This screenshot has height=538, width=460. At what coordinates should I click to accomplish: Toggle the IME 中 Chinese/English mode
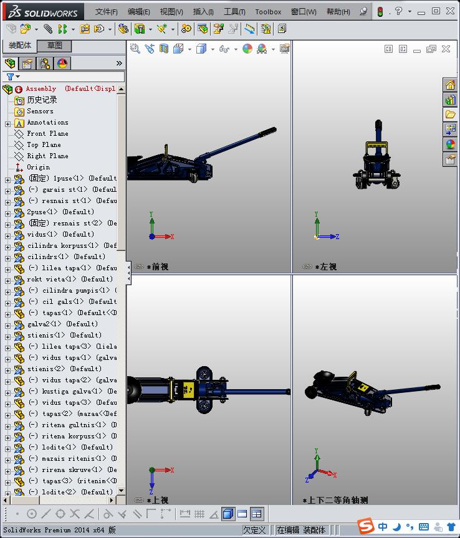[382, 526]
